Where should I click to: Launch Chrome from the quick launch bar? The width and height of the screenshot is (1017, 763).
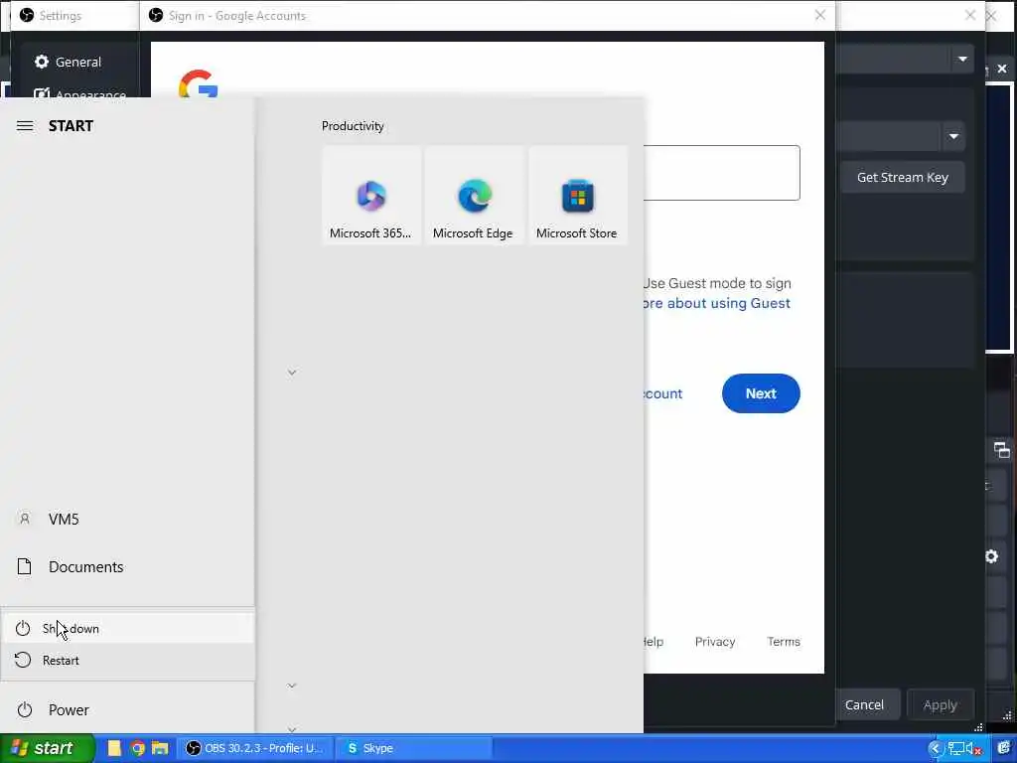(x=137, y=748)
